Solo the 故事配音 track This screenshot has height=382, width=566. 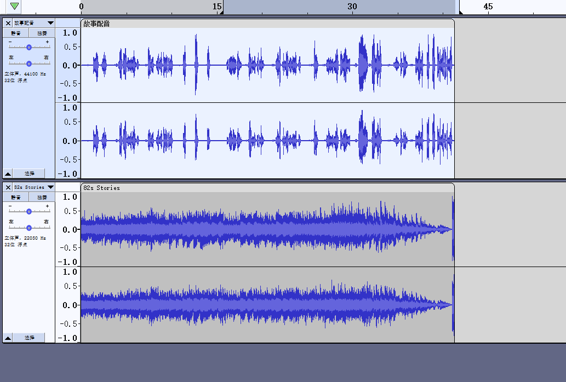[42, 33]
